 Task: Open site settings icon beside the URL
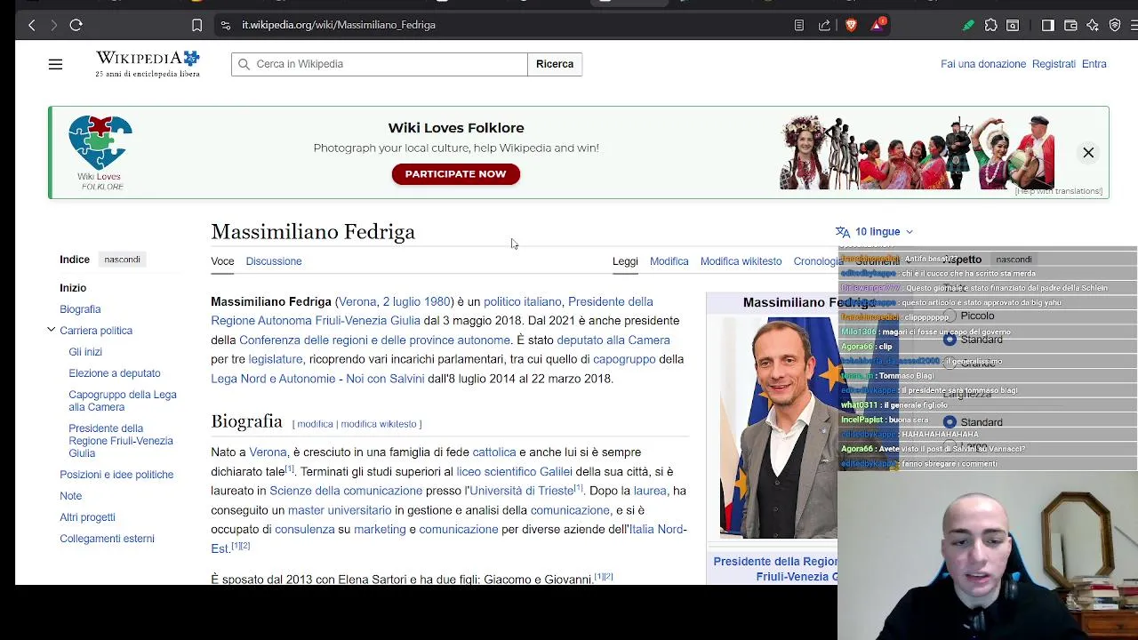(226, 25)
